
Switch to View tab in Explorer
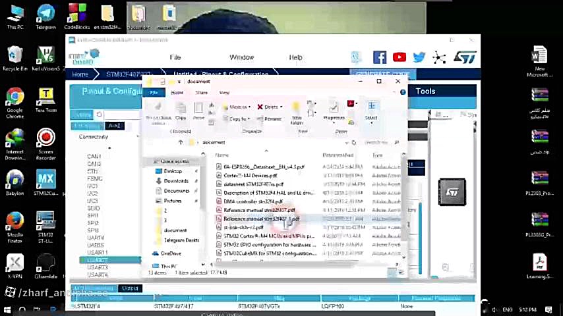[224, 93]
